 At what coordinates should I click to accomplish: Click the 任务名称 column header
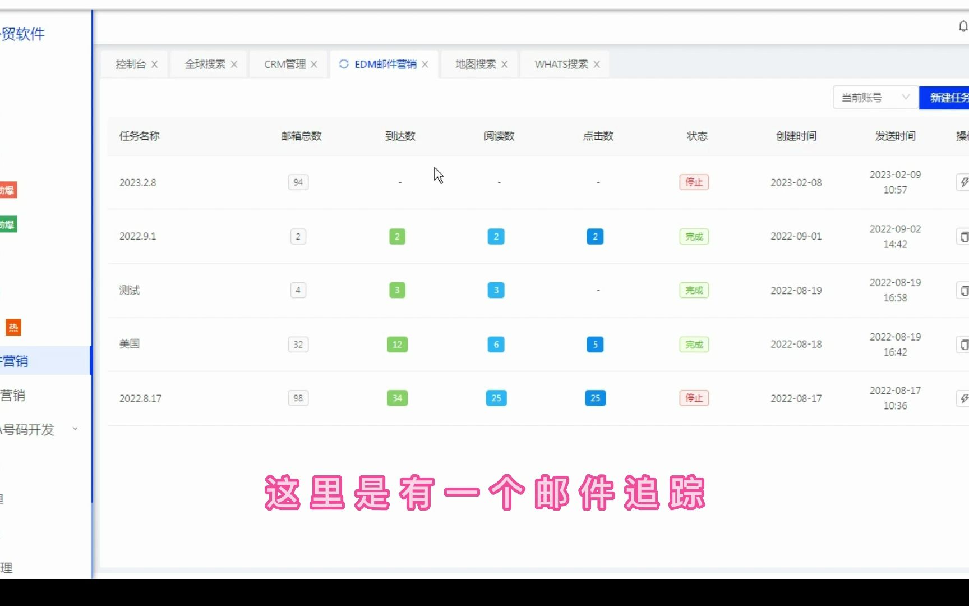pyautogui.click(x=140, y=136)
